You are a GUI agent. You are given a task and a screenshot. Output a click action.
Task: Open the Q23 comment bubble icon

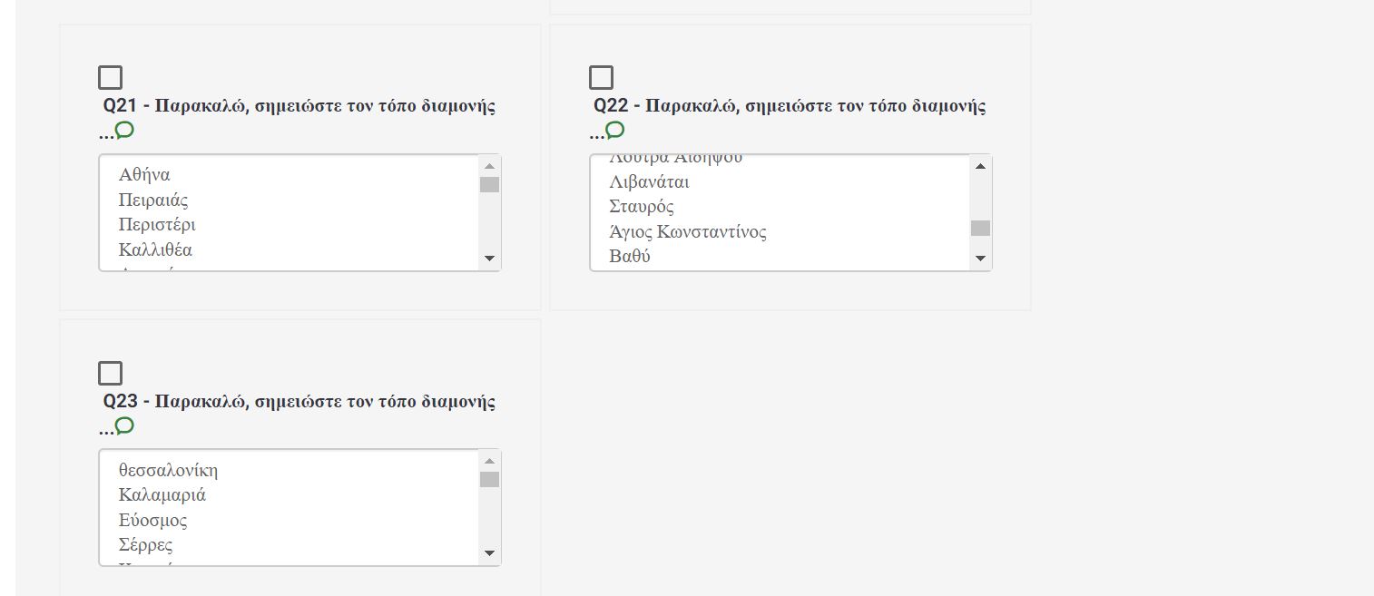point(125,425)
